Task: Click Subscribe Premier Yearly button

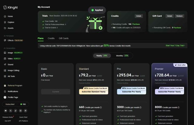Action: (169, 92)
